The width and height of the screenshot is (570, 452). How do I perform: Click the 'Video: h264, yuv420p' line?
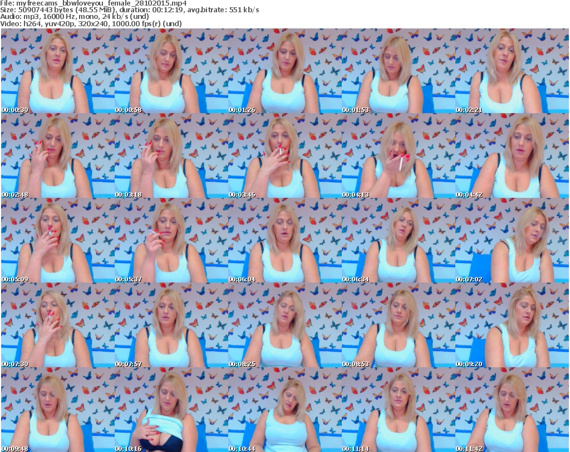(x=91, y=23)
